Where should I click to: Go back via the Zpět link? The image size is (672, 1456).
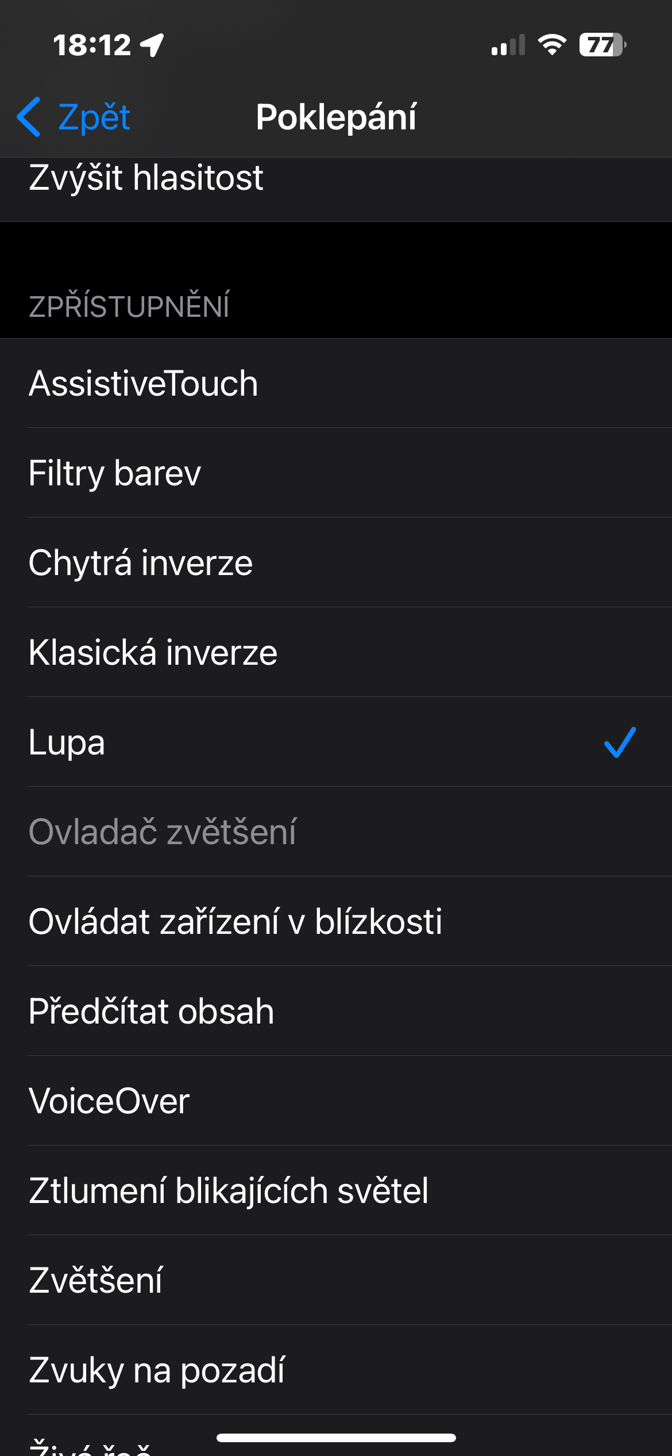coord(94,117)
